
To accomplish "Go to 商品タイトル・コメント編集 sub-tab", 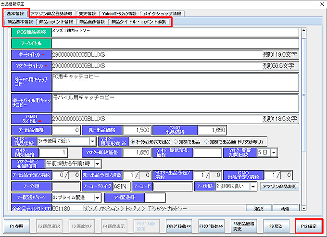I will (x=138, y=22).
